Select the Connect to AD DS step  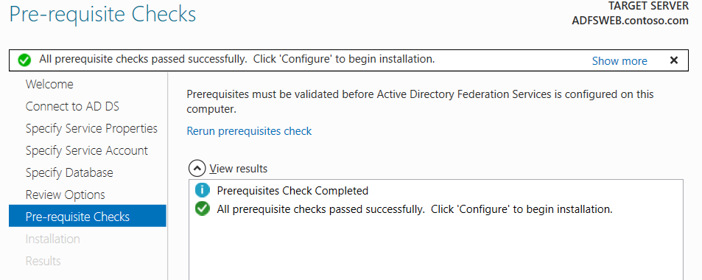[x=72, y=106]
